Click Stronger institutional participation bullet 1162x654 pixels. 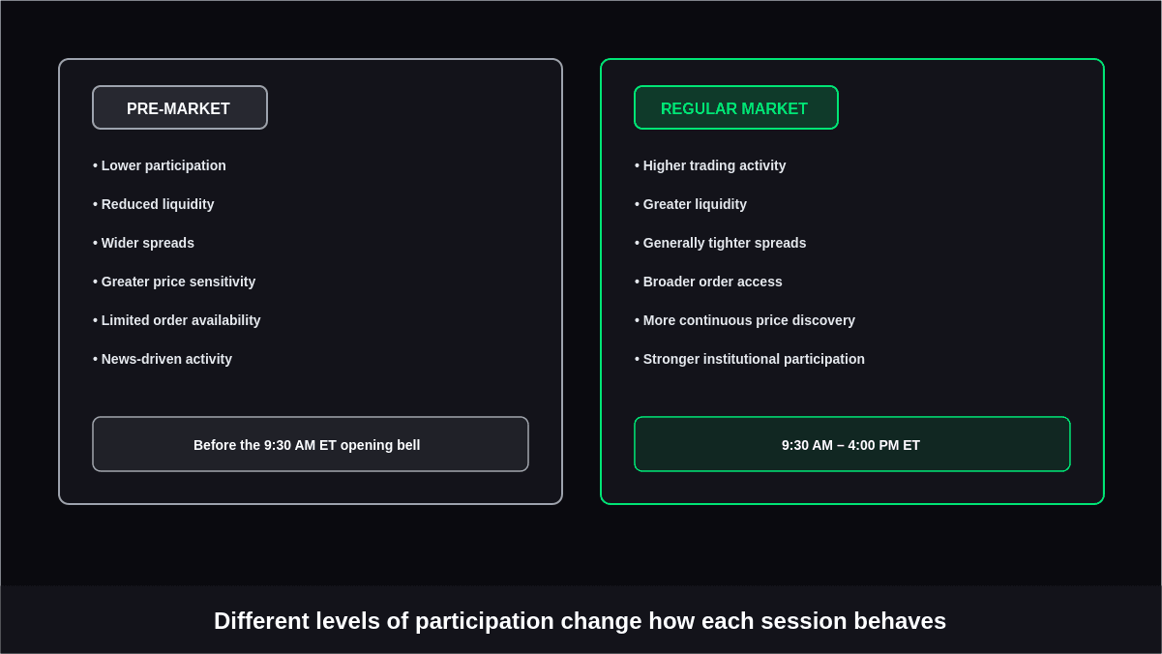tap(750, 359)
